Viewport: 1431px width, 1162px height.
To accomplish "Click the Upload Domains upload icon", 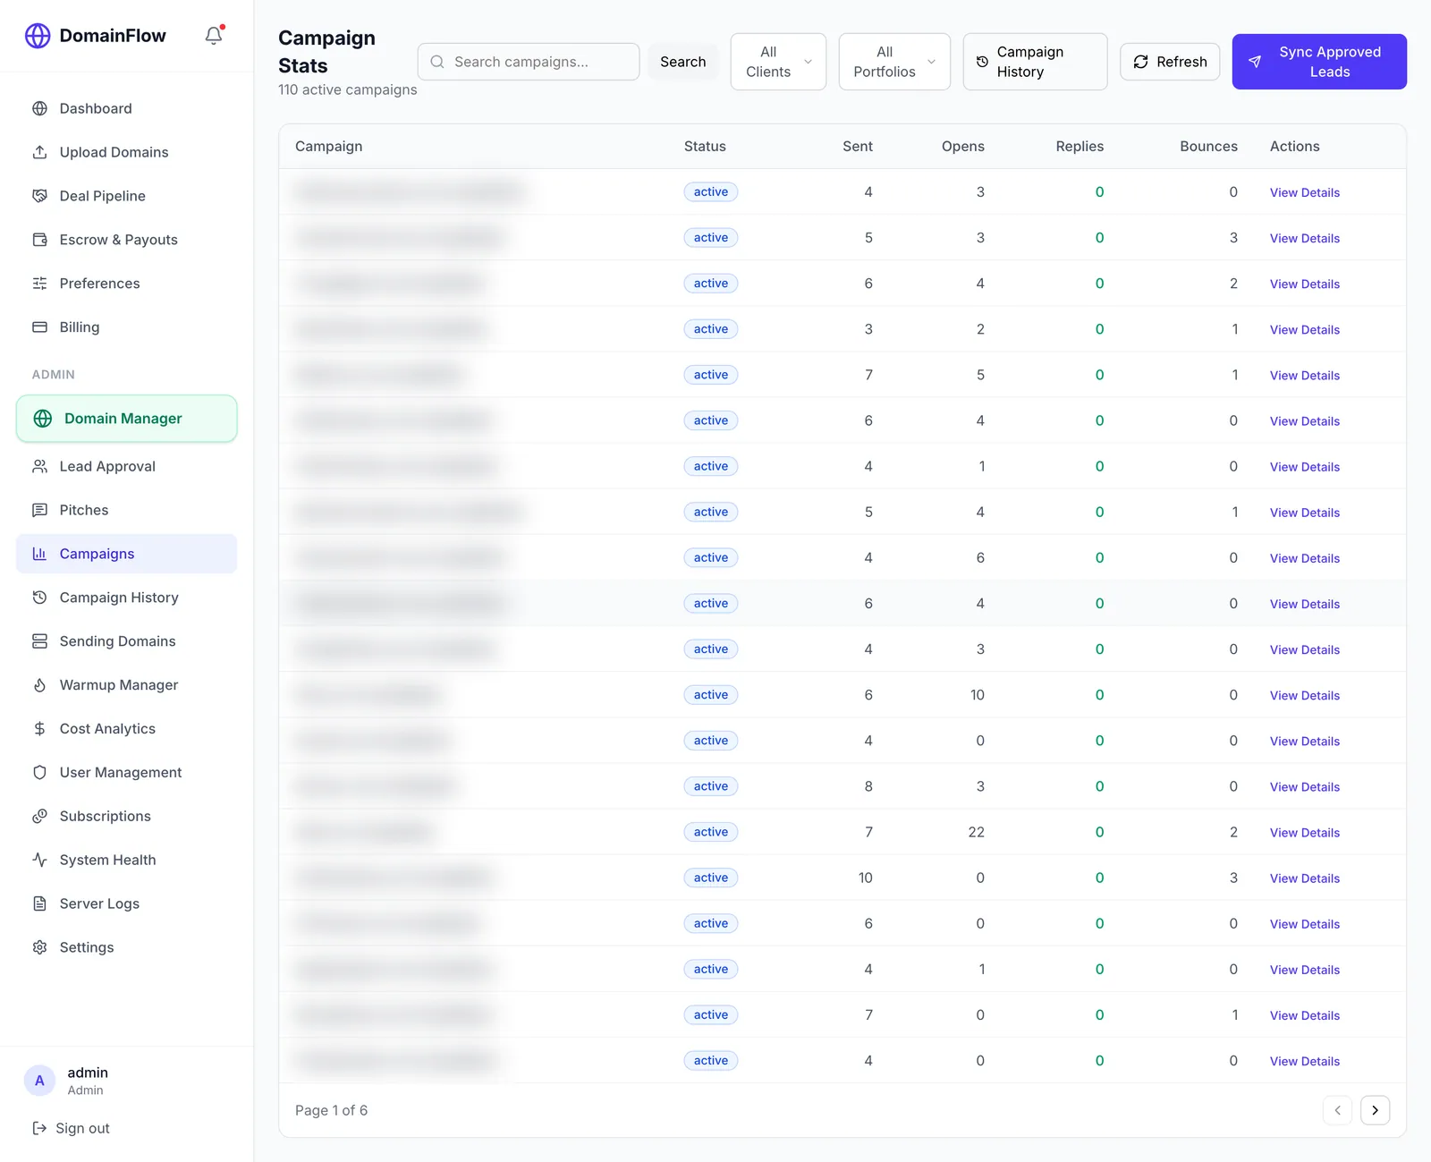I will pyautogui.click(x=39, y=152).
